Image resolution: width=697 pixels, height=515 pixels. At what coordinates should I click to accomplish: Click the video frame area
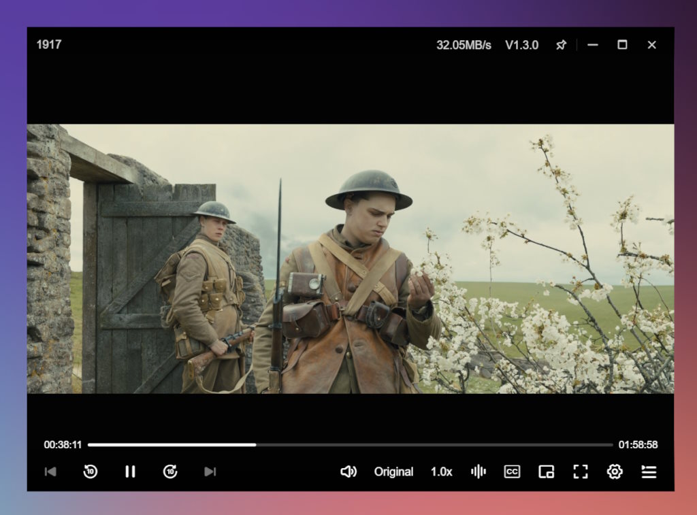351,259
